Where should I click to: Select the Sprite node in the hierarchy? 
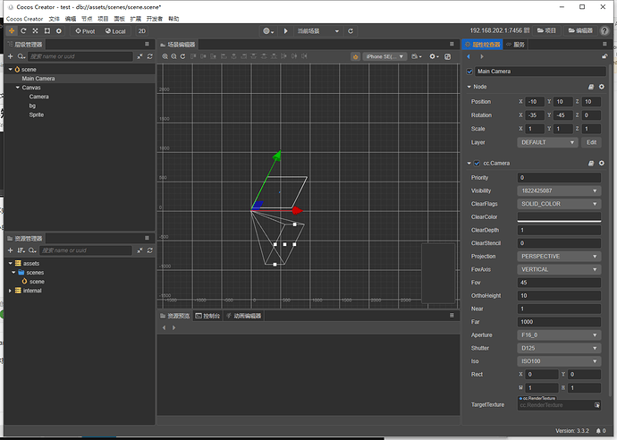click(x=36, y=114)
